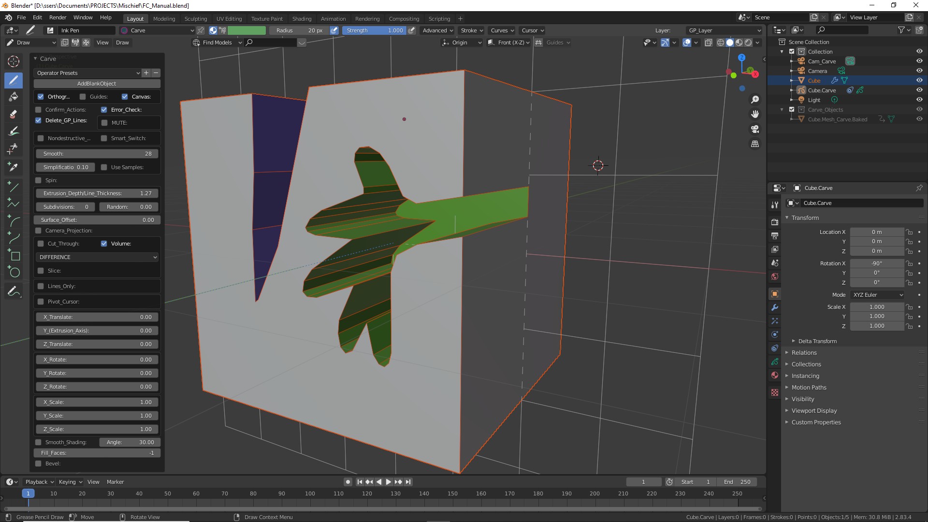Switch to the Sculpting workspace tab

click(195, 19)
